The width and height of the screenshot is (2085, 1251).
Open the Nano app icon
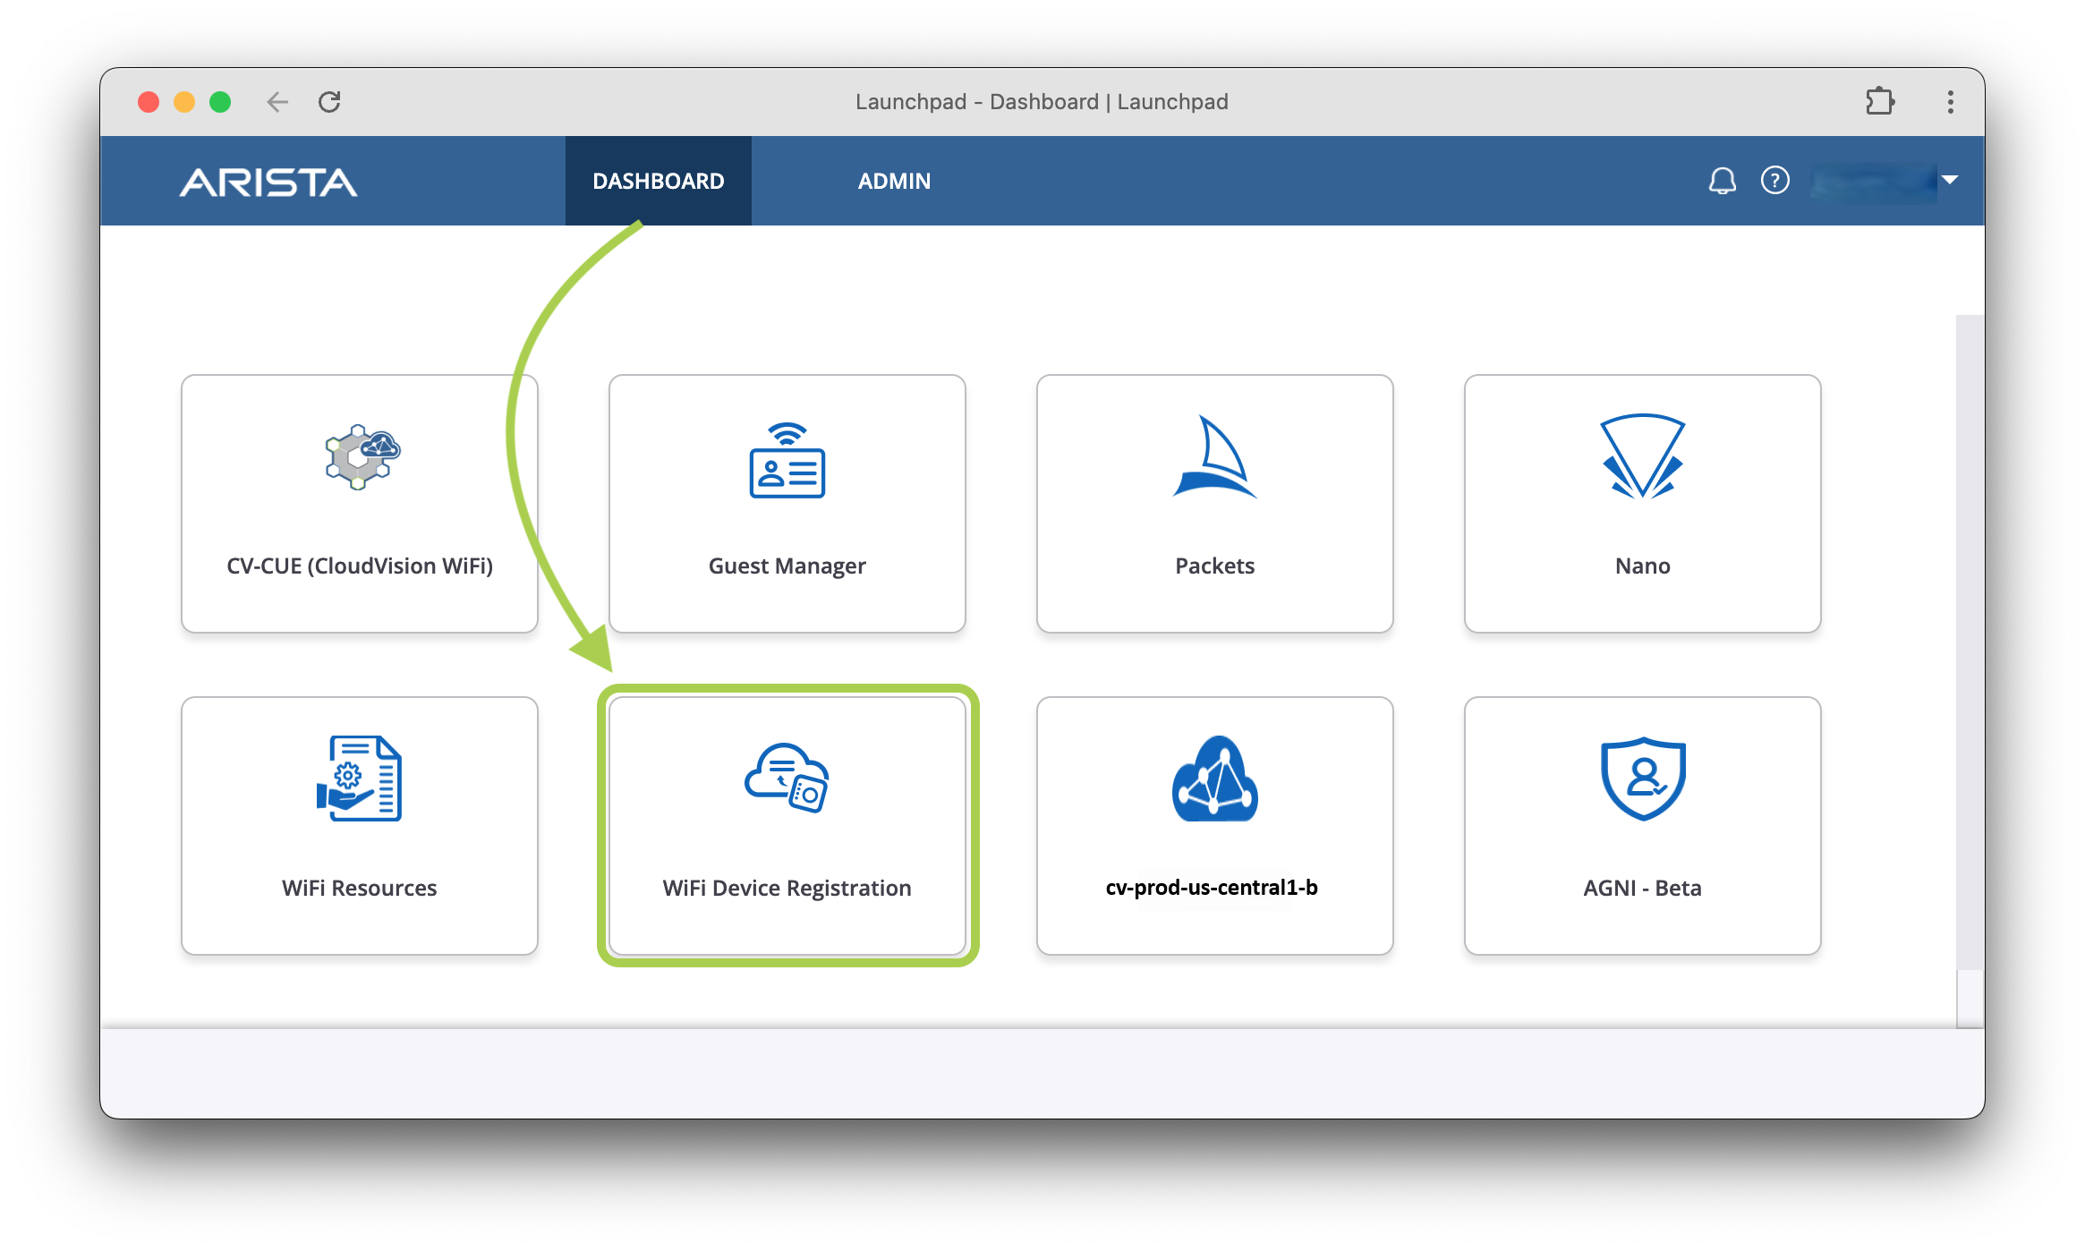click(1642, 457)
